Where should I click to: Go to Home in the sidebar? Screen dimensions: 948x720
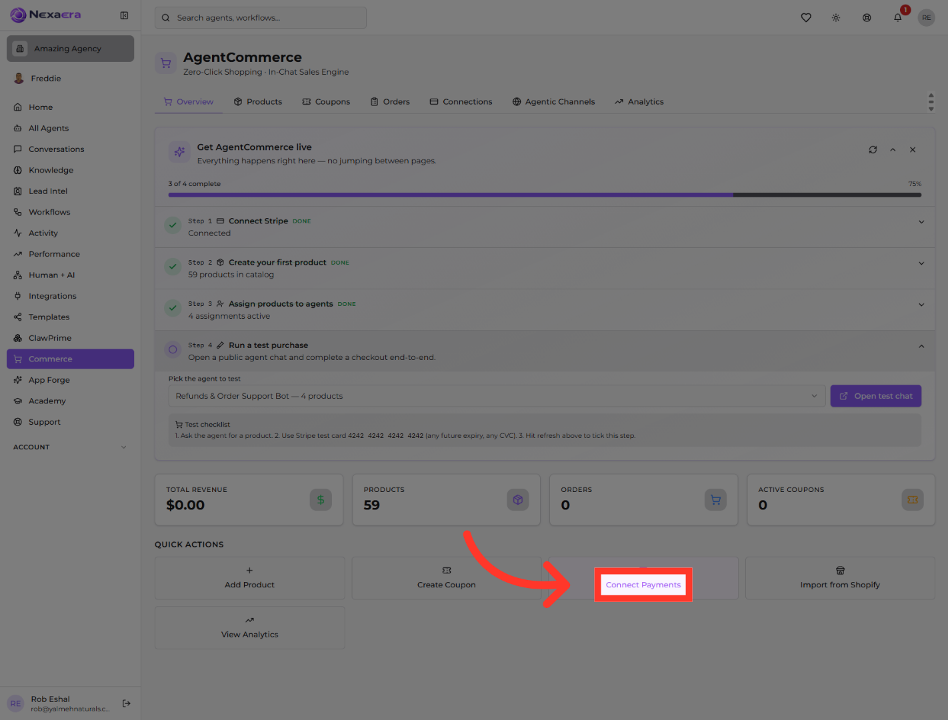[70, 107]
